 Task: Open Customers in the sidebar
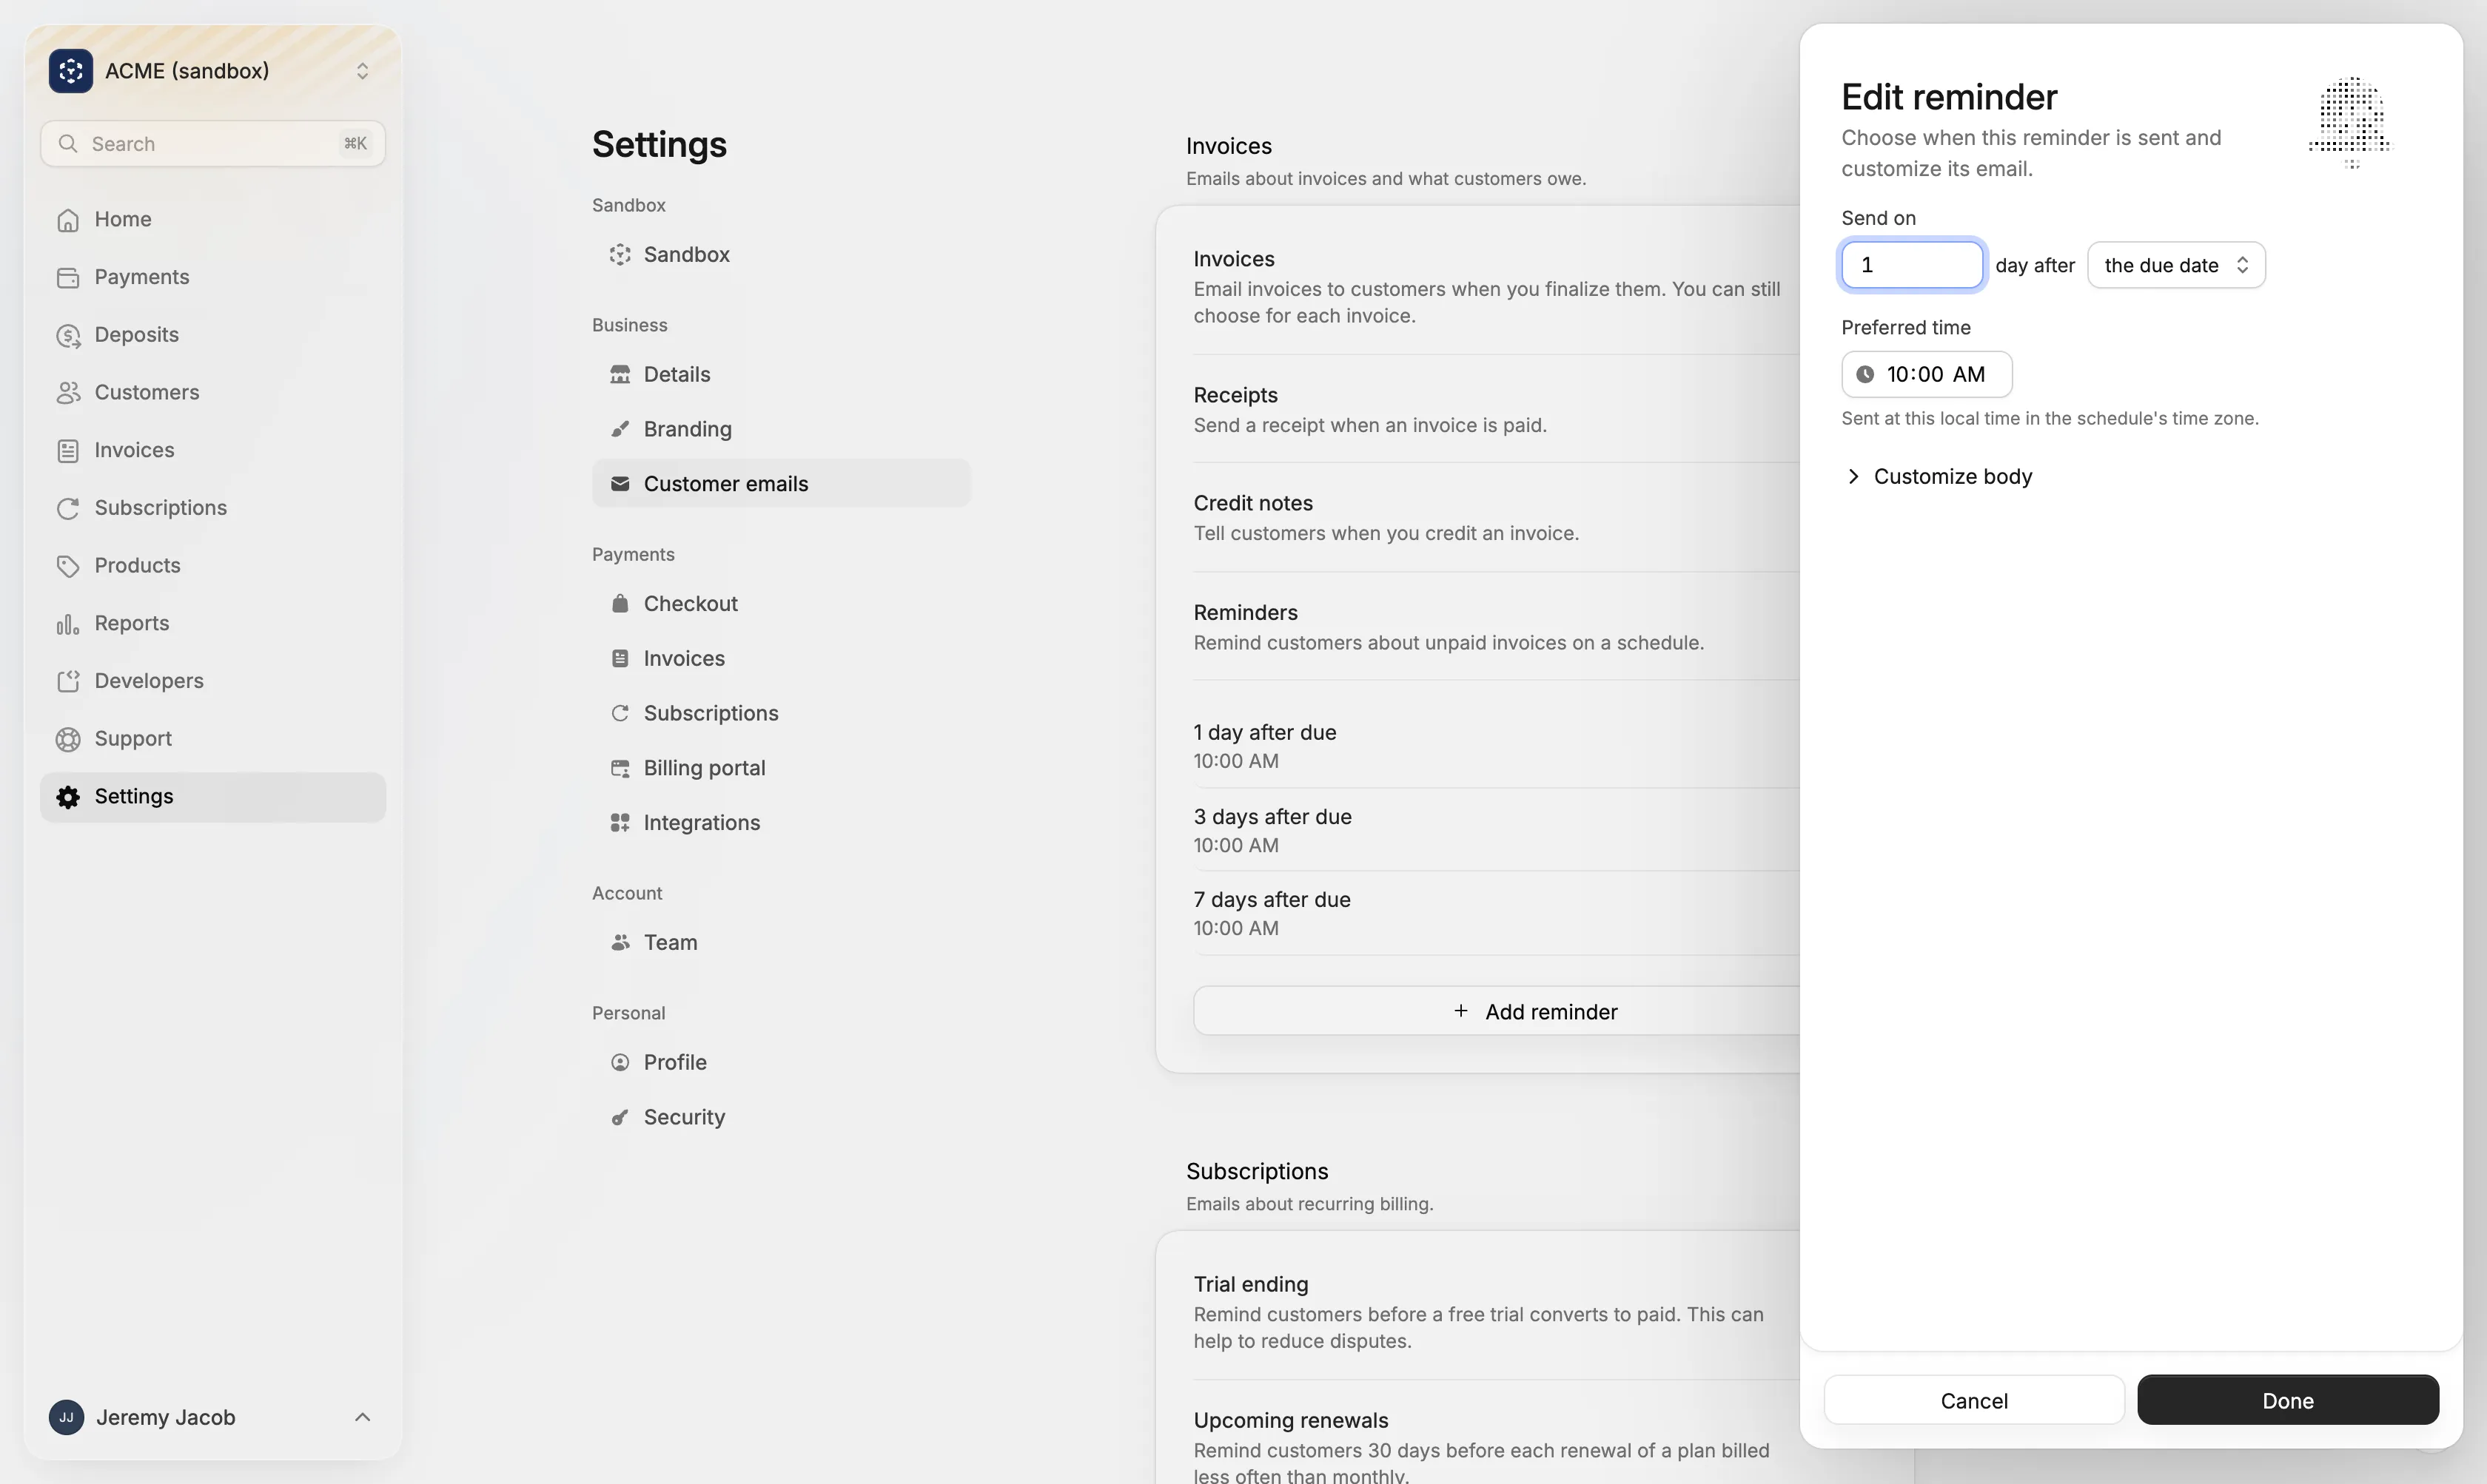(x=212, y=392)
